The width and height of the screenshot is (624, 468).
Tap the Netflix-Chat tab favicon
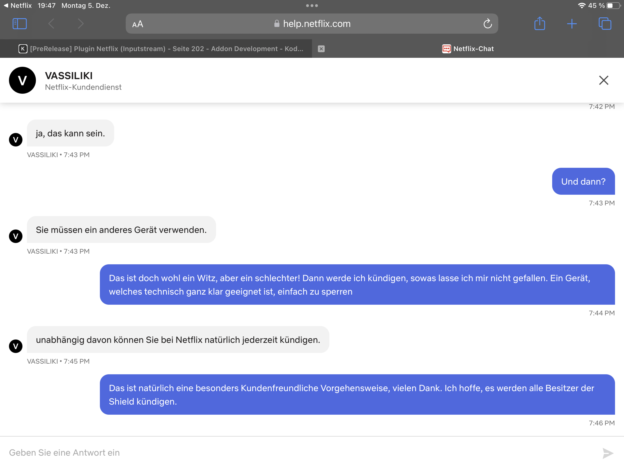tap(446, 49)
